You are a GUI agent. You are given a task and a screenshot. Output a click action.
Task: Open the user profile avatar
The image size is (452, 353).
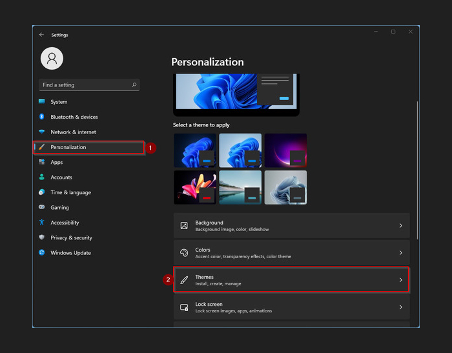52,59
